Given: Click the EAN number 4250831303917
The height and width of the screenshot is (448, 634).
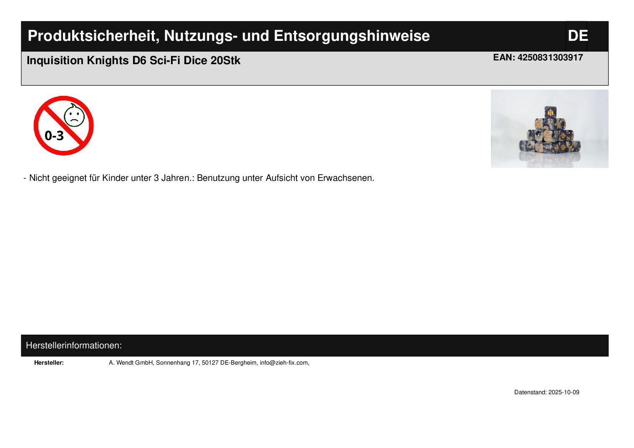Looking at the screenshot, I should tap(550, 58).
